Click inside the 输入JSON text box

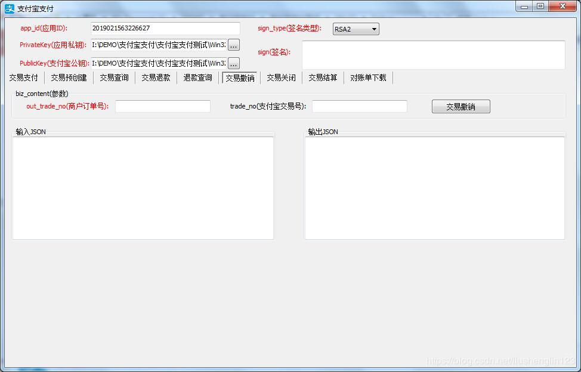point(143,188)
